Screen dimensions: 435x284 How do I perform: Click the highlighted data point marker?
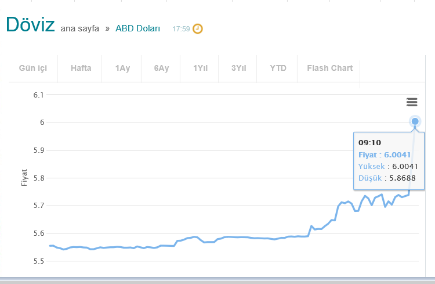pos(415,121)
